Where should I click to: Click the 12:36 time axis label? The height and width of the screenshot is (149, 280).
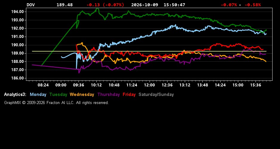pyautogui.click(x=167, y=85)
